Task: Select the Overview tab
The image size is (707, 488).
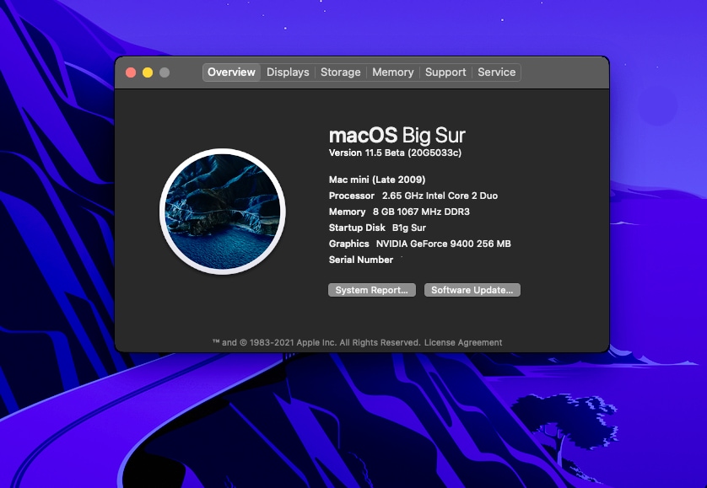Action: pos(231,72)
